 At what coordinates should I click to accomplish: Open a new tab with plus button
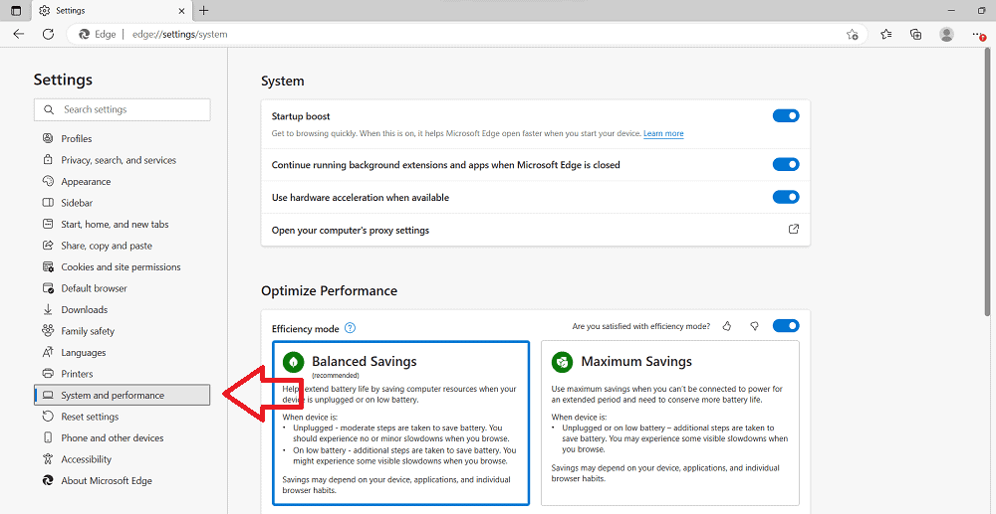(x=203, y=11)
